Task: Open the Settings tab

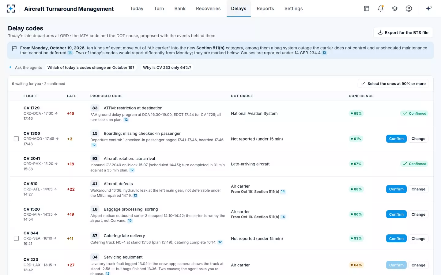Action: point(293,9)
